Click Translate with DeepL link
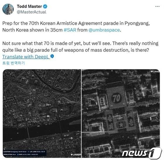164x162 pixels. click(x=26, y=57)
